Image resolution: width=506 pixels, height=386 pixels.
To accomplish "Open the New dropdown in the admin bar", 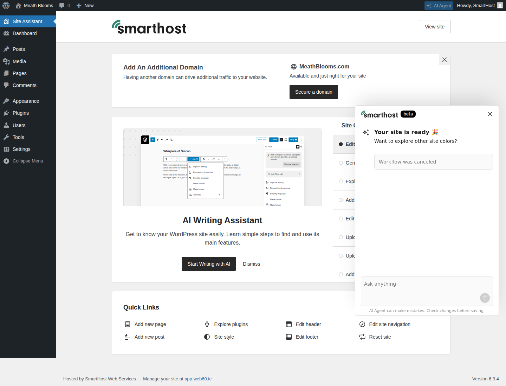I will 85,5.
